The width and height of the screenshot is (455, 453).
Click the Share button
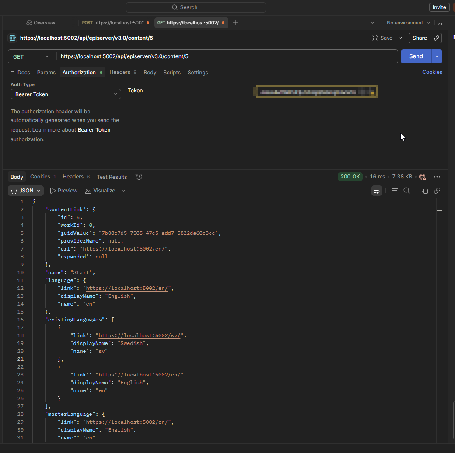point(420,38)
